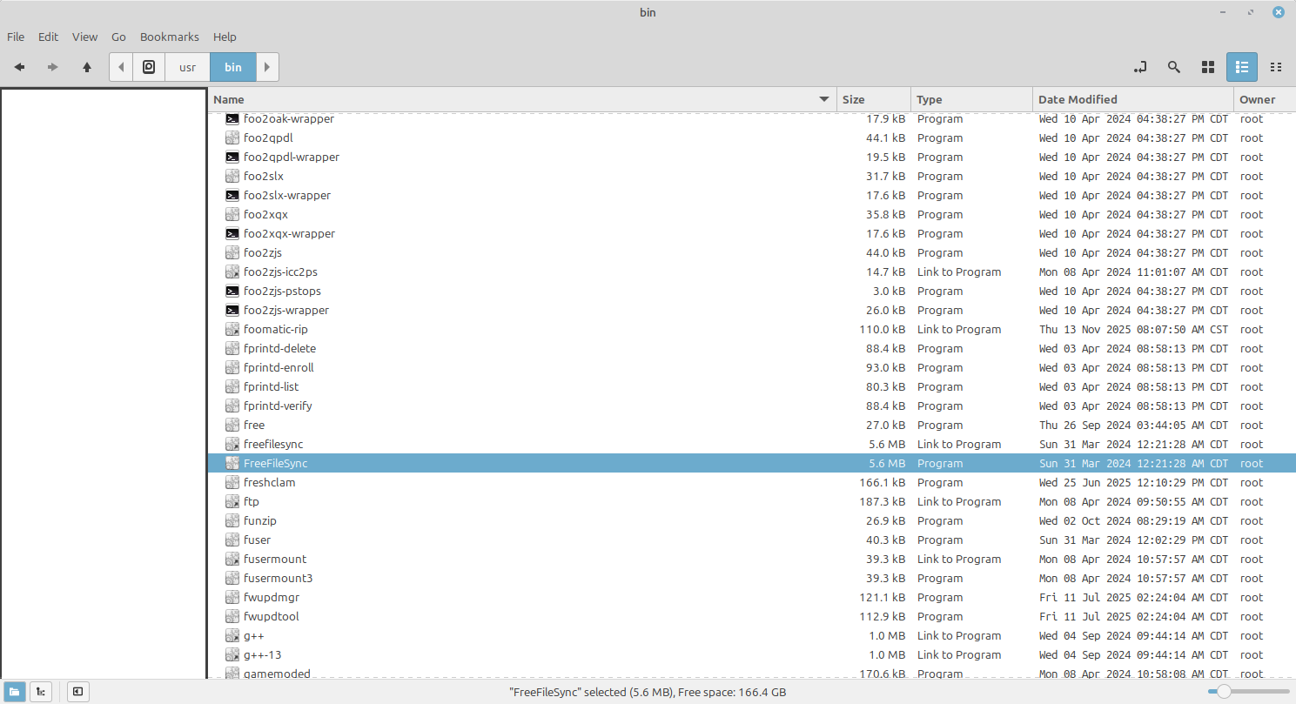The image size is (1296, 704).
Task: Click the left pathbar scroll arrow
Action: (x=121, y=67)
